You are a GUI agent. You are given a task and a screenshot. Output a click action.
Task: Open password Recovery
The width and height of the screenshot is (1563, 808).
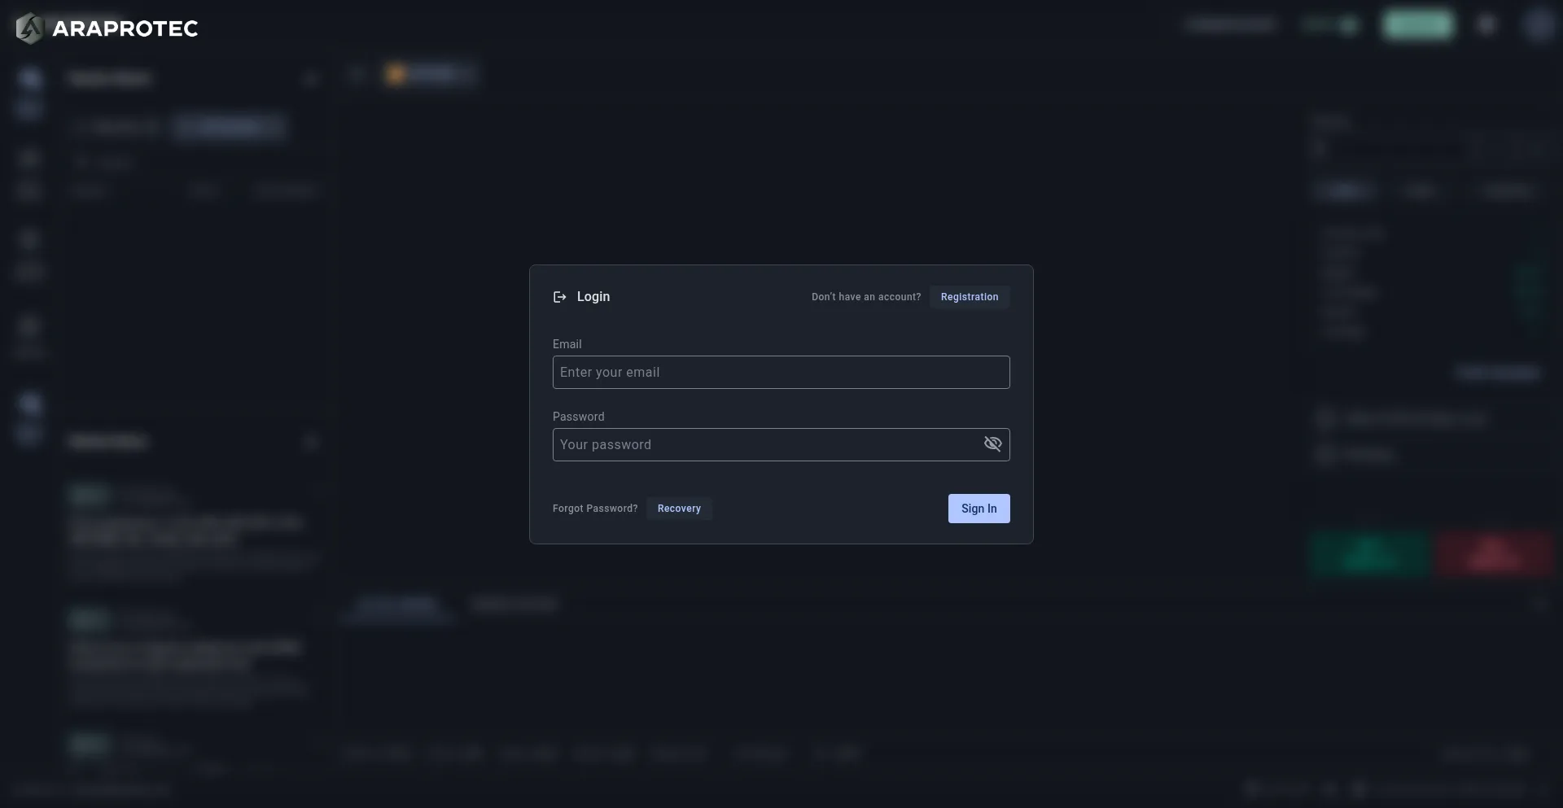click(x=679, y=509)
